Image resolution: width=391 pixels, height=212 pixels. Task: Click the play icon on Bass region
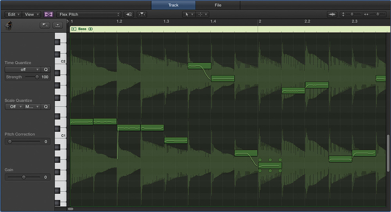coord(74,29)
